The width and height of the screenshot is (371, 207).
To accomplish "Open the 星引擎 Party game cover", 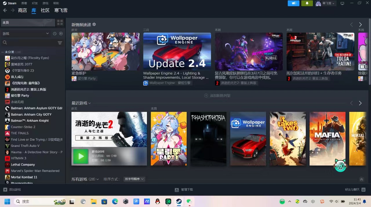I will click(x=169, y=139).
